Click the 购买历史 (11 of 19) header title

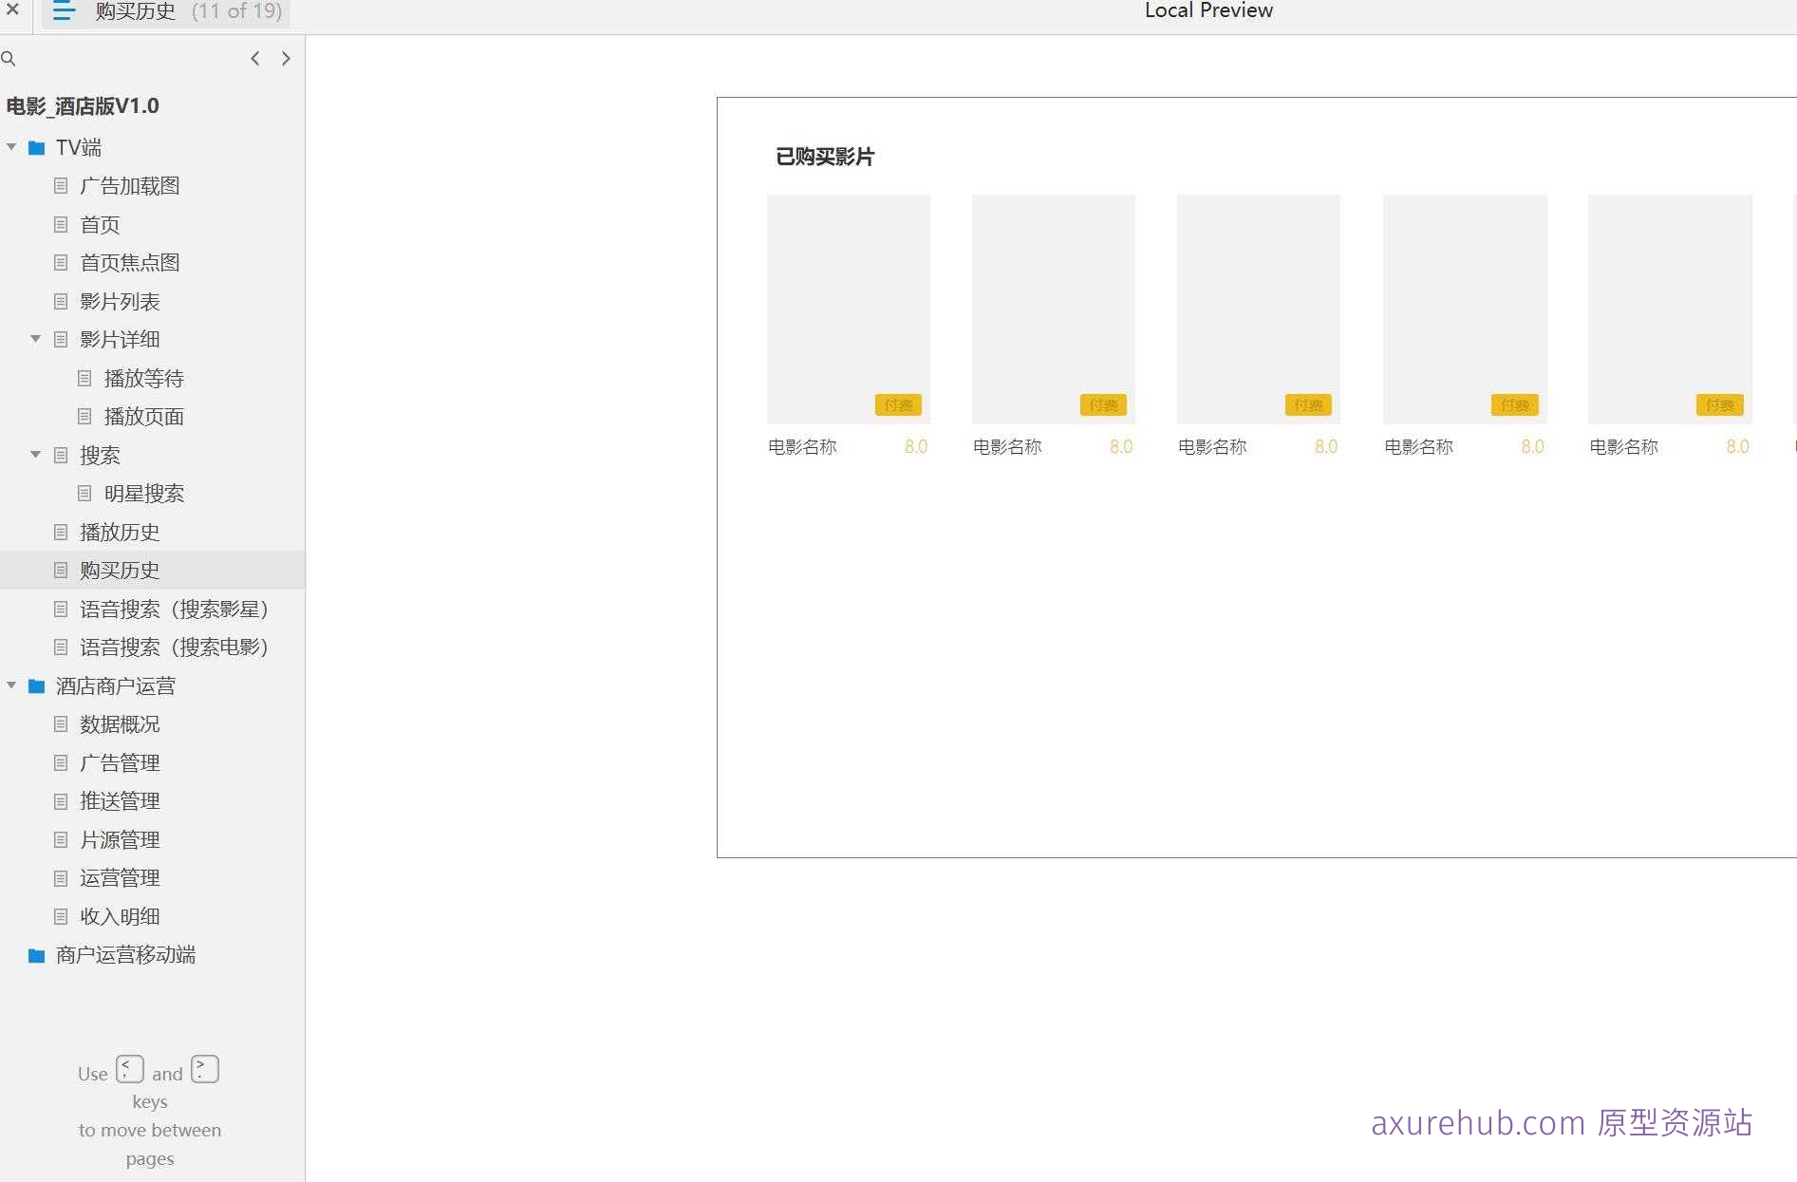tap(189, 11)
